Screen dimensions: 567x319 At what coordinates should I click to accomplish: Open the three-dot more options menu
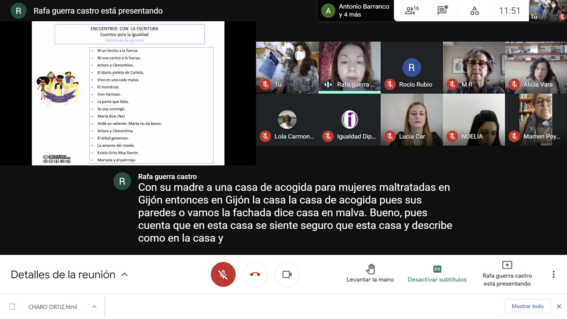[554, 274]
